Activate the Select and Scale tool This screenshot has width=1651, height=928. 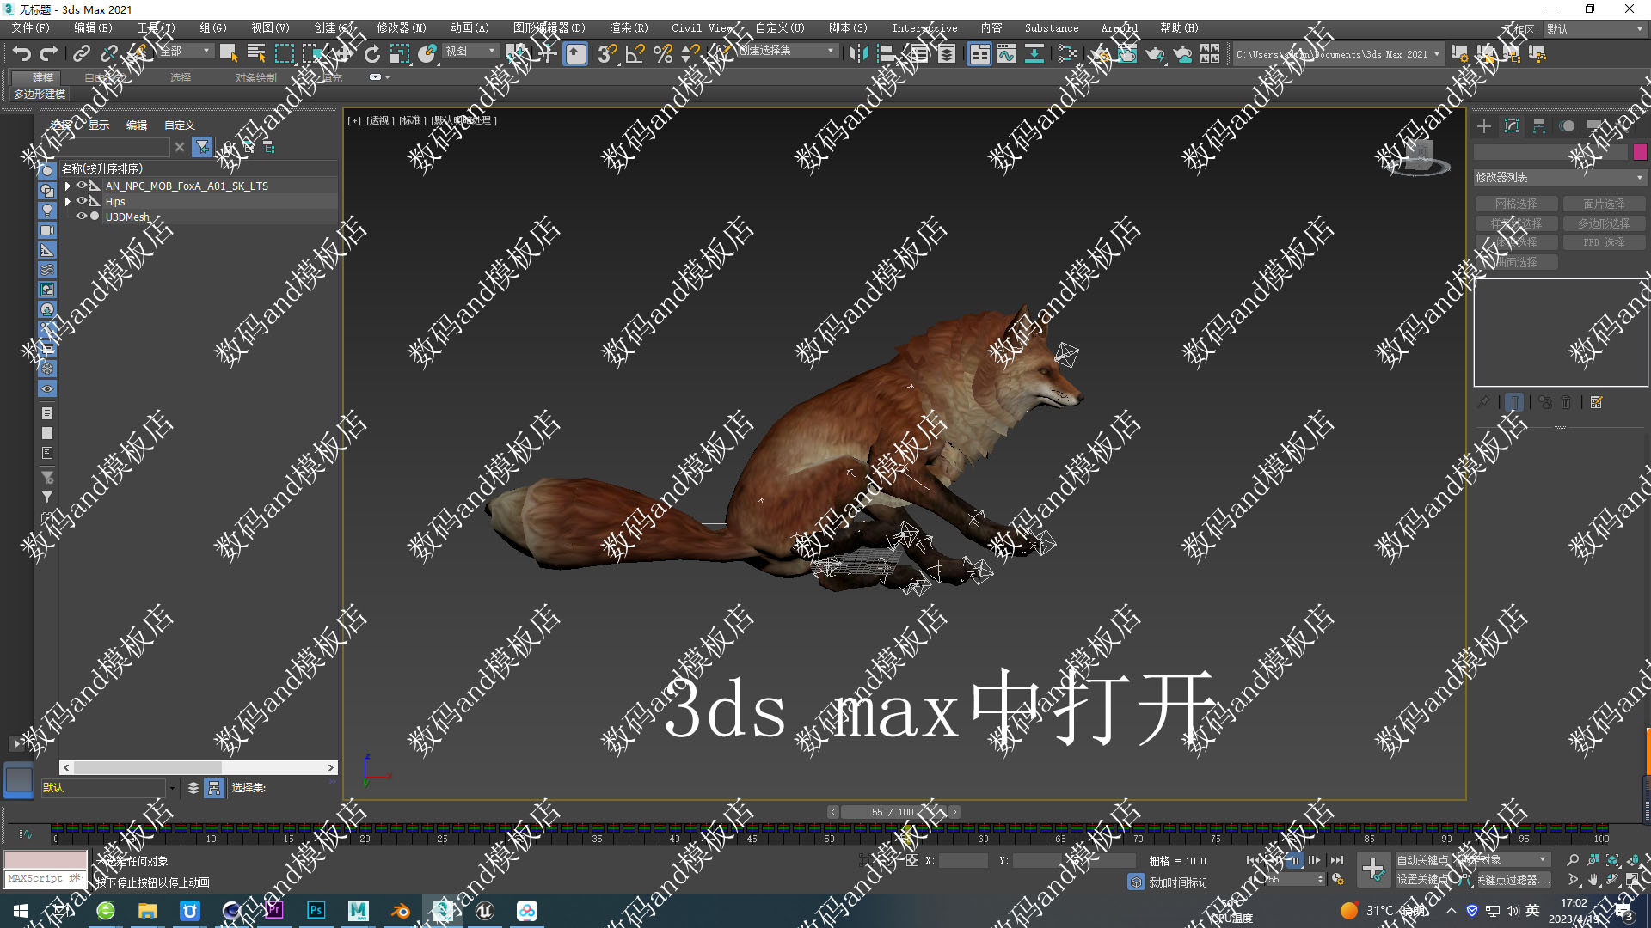click(399, 54)
